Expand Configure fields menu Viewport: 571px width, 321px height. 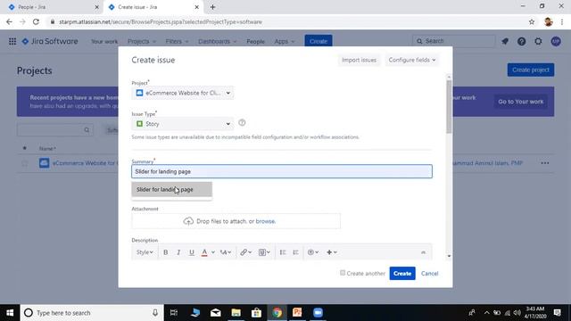click(x=412, y=60)
